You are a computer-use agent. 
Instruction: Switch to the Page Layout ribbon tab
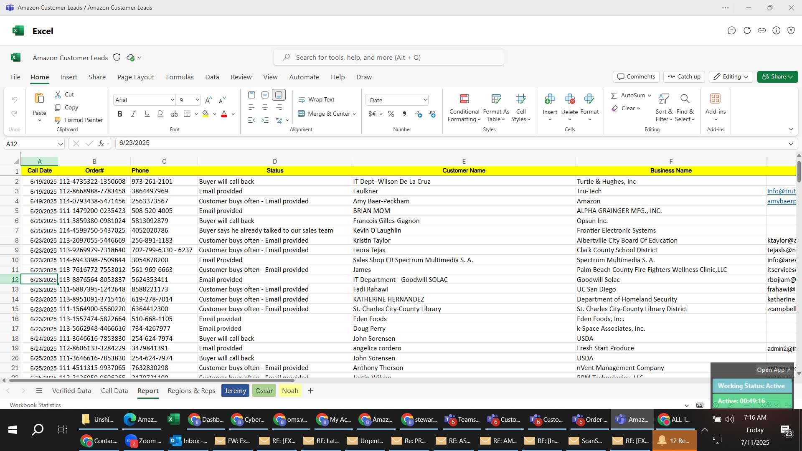tap(136, 77)
